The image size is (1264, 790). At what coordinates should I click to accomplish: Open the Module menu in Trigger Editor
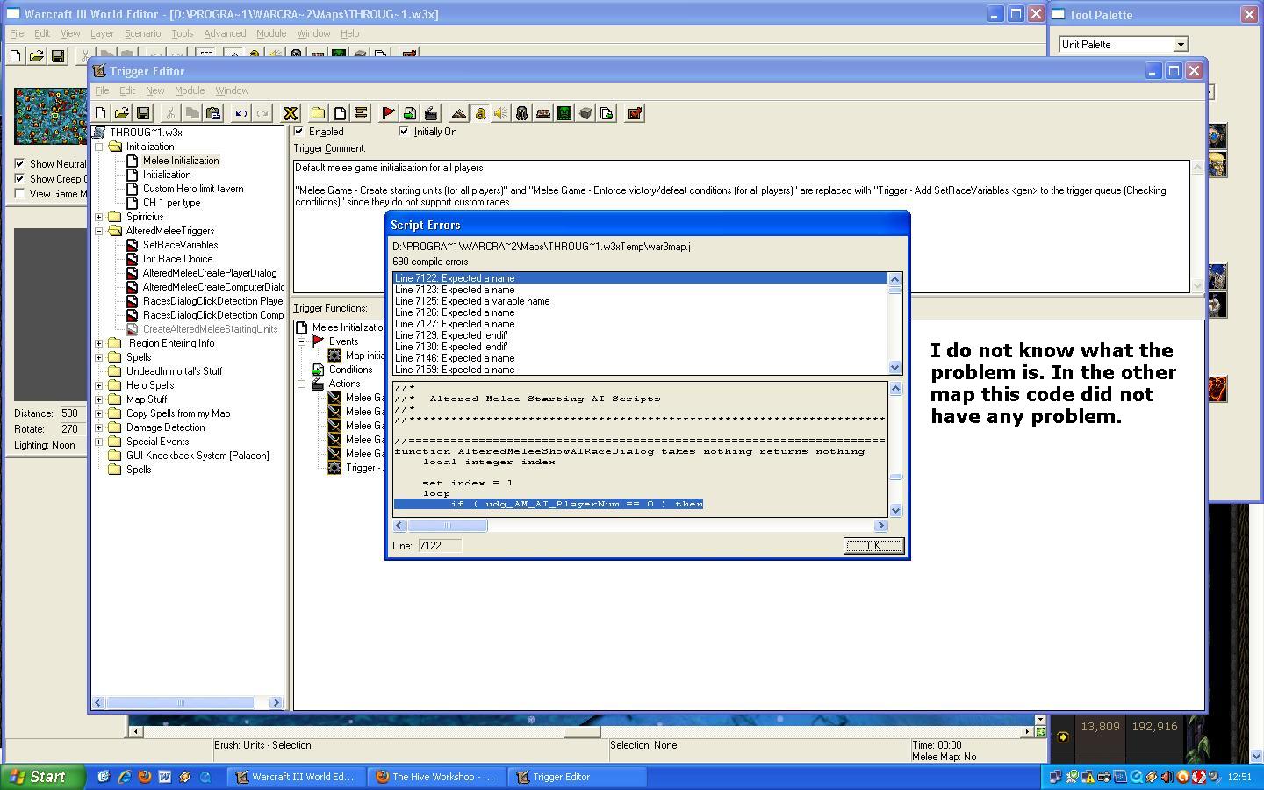(190, 90)
